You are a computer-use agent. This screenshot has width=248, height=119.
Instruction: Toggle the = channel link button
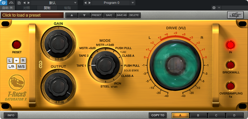pos(16,60)
